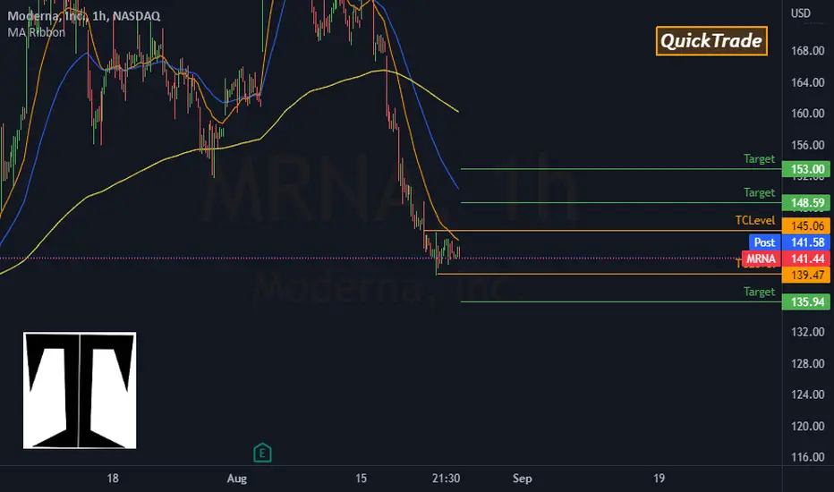Click the USD currency label
This screenshot has width=834, height=492.
click(x=801, y=13)
